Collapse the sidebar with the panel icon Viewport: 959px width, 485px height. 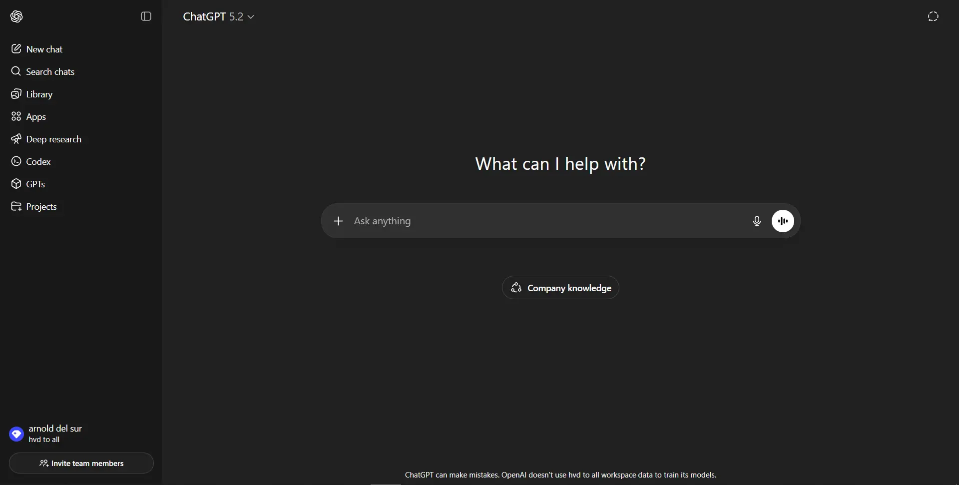click(146, 16)
